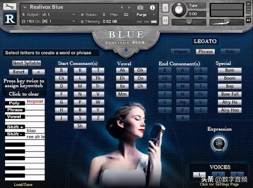Go to previous instrument arrow
The width and height of the screenshot is (253, 188).
point(122,8)
